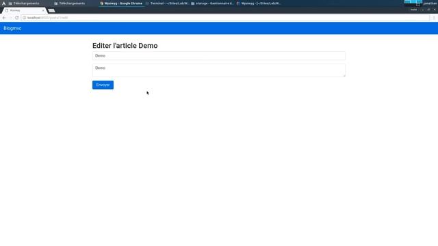Viewport: 438px width, 246px height.
Task: Click the workspace switcher in top panel
Action: pyautogui.click(x=413, y=3)
